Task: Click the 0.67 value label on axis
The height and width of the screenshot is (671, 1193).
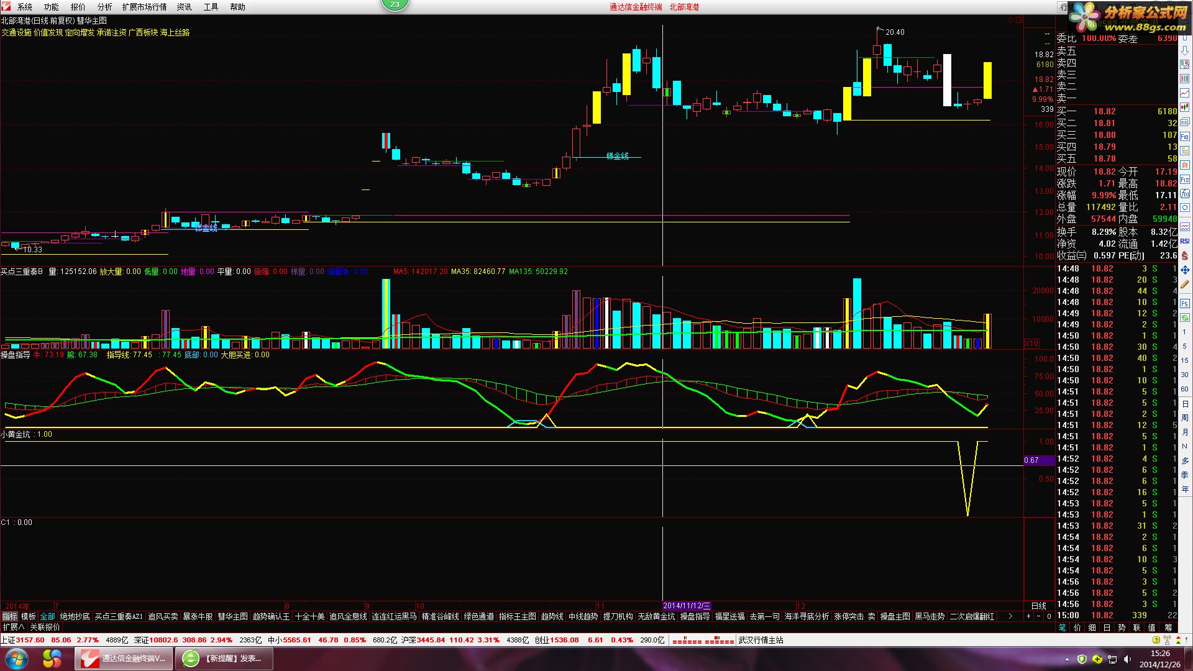Action: 1039,460
